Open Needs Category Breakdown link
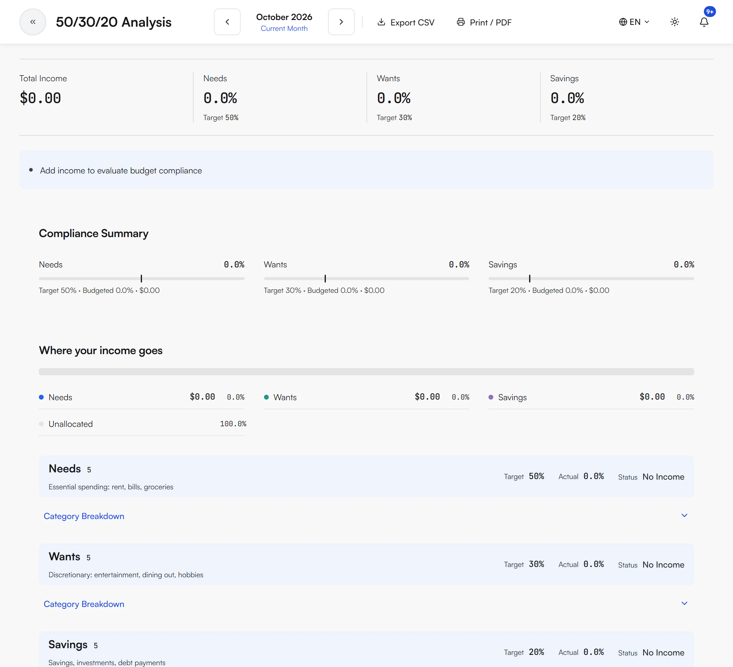Screen dimensions: 733x667 84,516
